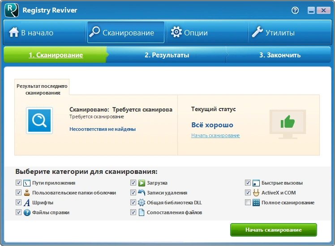The image size is (335, 246).
Task: Click the Сканировано: Требуется сканирова text
Action: [x=121, y=109]
